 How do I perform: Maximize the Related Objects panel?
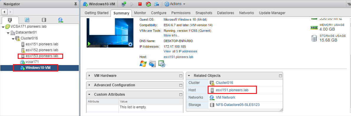pyautogui.click(x=281, y=76)
